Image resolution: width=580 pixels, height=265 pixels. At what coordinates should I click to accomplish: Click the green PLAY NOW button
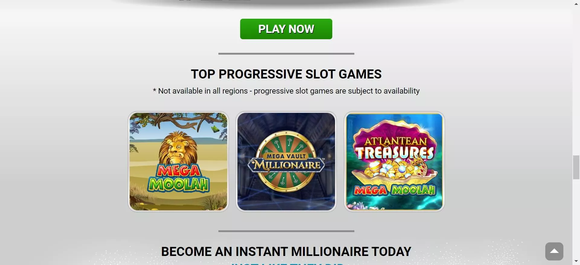(x=286, y=29)
